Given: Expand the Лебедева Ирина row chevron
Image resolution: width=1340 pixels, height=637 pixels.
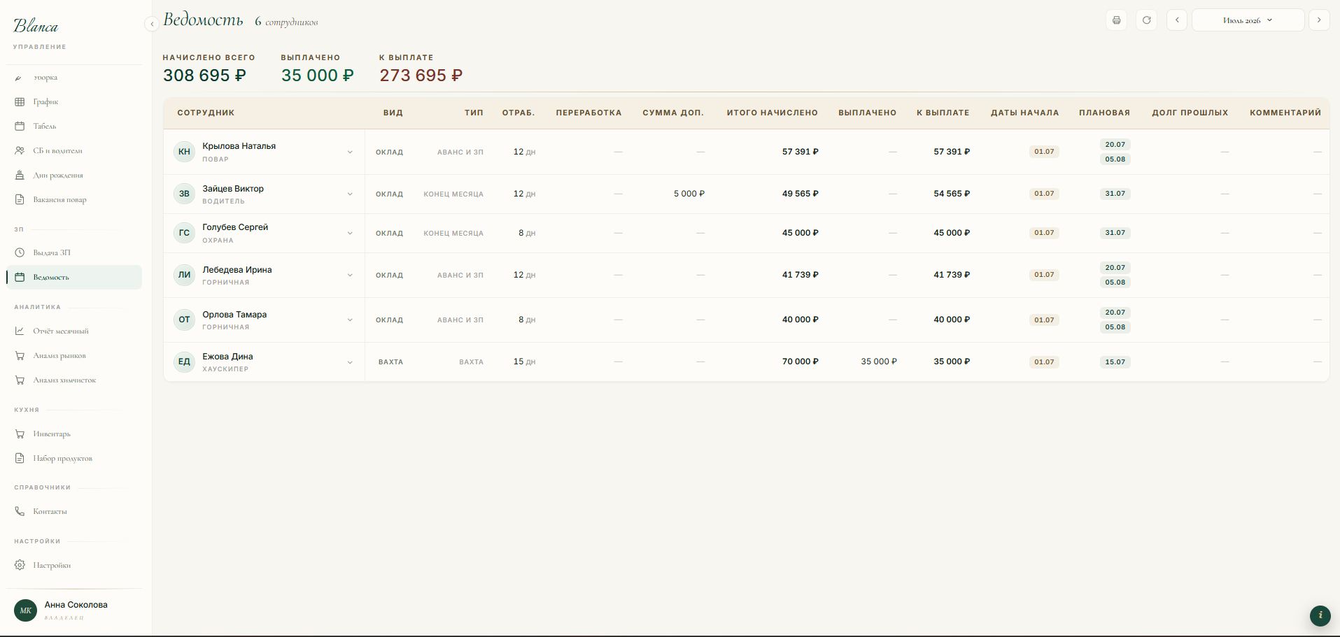Looking at the screenshot, I should (x=350, y=275).
